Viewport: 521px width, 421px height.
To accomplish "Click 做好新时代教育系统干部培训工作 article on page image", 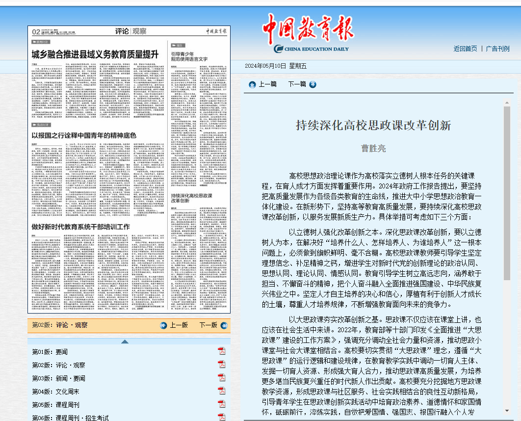I will click(80, 227).
